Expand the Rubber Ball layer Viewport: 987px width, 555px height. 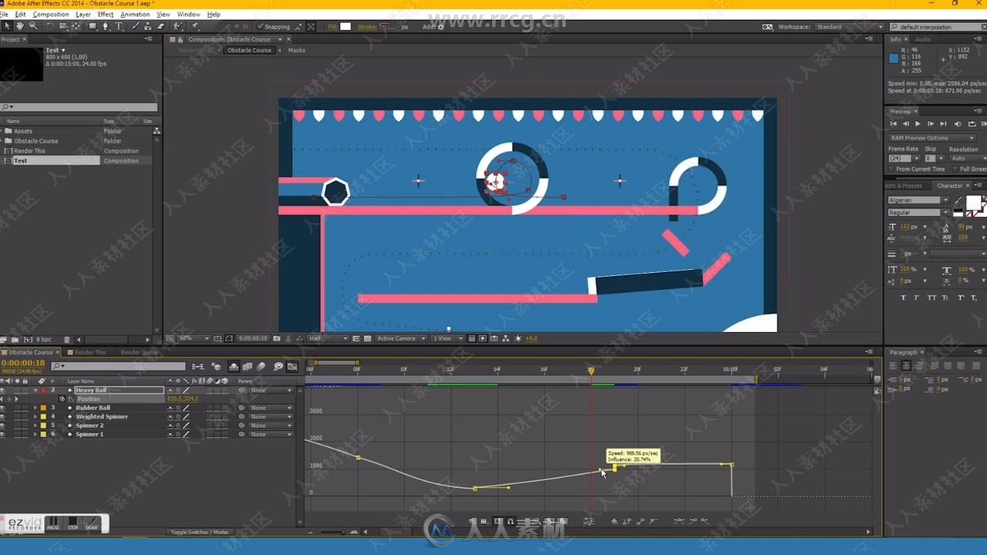pos(35,408)
